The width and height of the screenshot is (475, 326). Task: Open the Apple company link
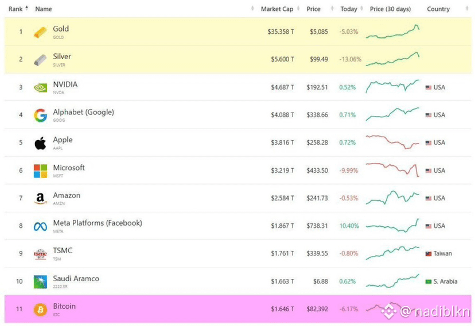click(63, 140)
